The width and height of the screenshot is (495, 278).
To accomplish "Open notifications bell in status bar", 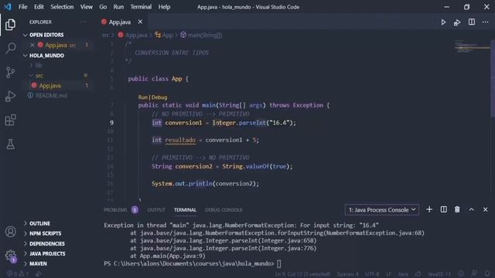I will coord(487,274).
